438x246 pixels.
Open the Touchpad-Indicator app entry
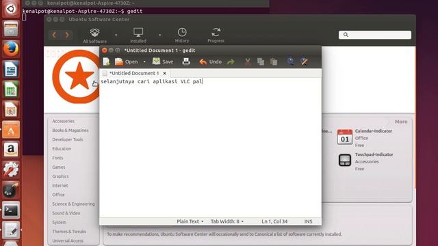(374, 154)
